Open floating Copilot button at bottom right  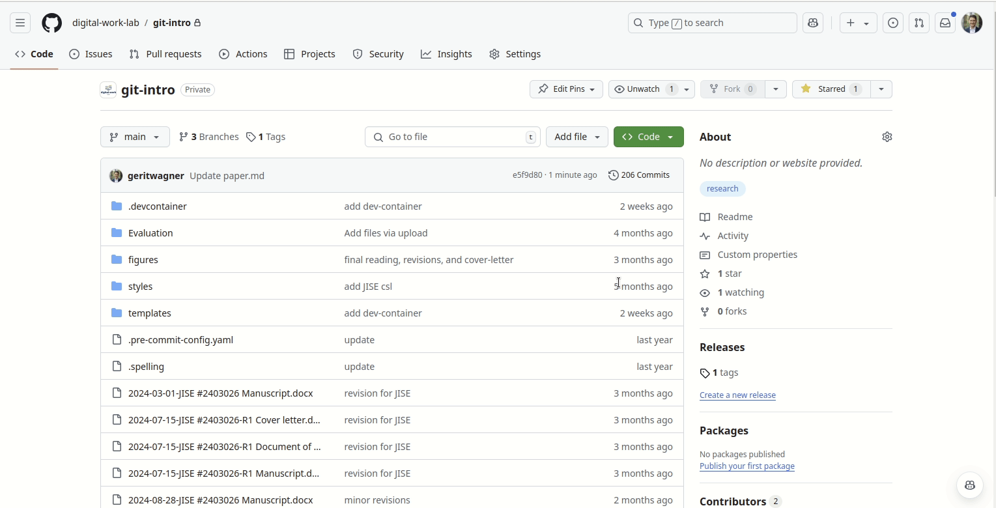click(x=970, y=485)
